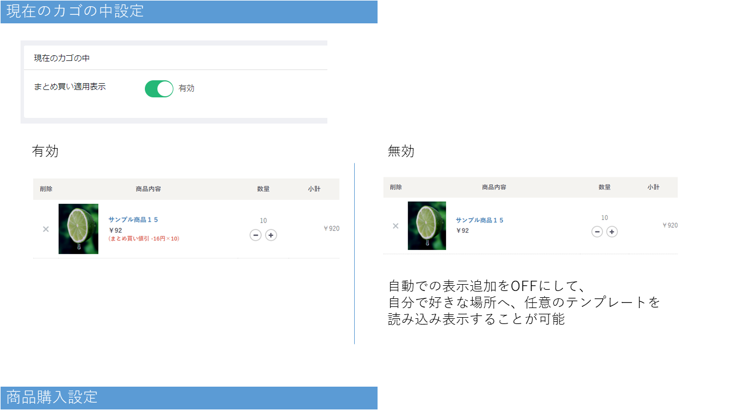Open サンプル商品１５ link in the 有効 cart

click(133, 220)
